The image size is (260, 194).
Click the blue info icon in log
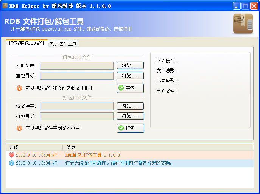coord(11,163)
